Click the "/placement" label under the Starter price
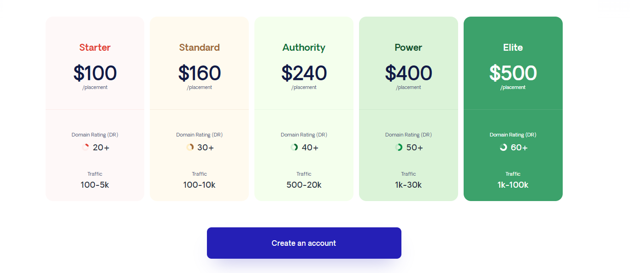 coord(94,87)
